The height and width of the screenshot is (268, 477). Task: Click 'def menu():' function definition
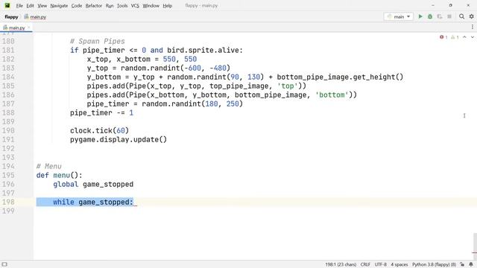60,176
